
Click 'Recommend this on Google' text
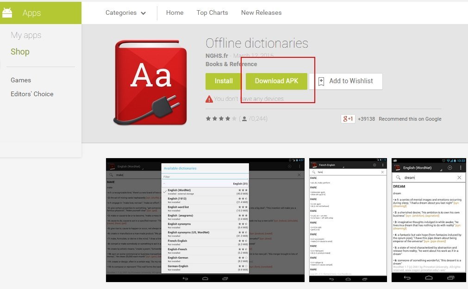pyautogui.click(x=410, y=119)
